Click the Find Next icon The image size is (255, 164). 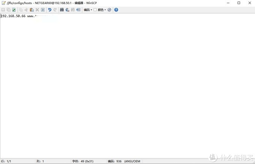73,10
